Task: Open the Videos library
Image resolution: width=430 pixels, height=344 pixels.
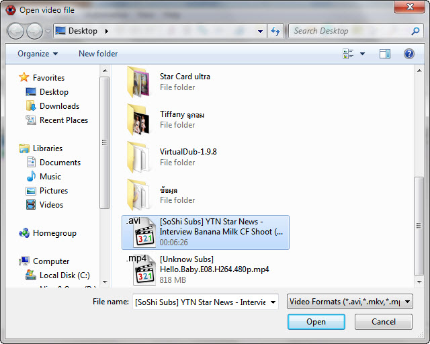Action: coord(51,205)
